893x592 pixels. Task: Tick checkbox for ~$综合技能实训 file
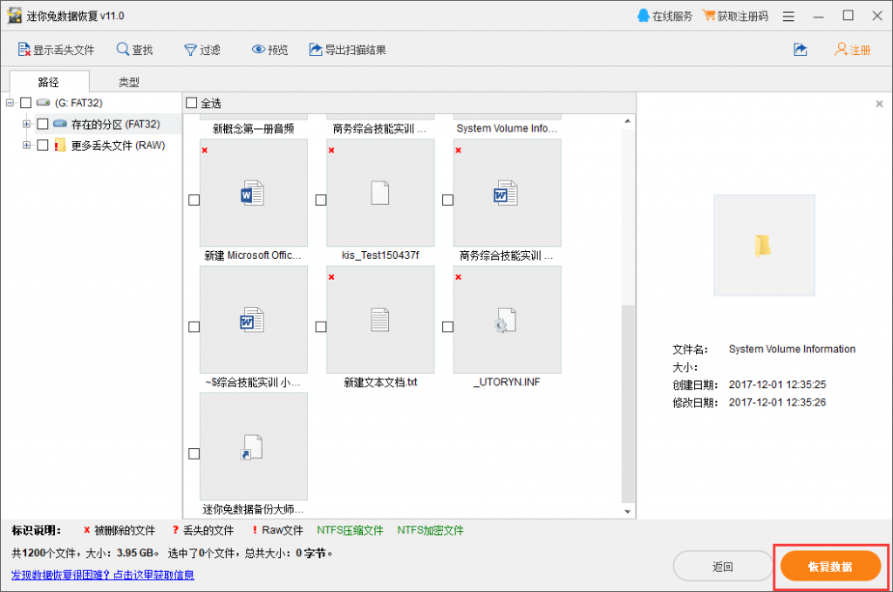tap(194, 327)
